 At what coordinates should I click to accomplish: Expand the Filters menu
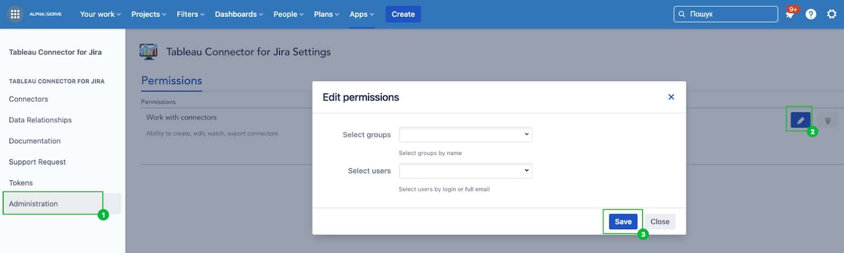pos(190,14)
